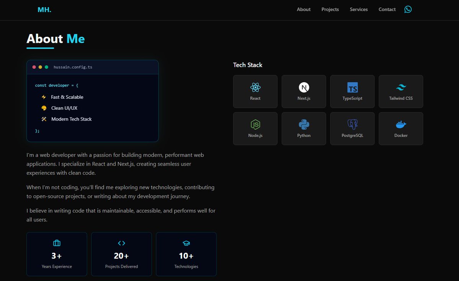Select Contact in the navigation bar
The image size is (459, 281).
(387, 9)
